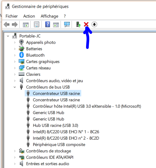Image resolution: width=156 pixels, height=168 pixels.
Task: Click the Device Manager title bar icon
Action: [x=7, y=6]
